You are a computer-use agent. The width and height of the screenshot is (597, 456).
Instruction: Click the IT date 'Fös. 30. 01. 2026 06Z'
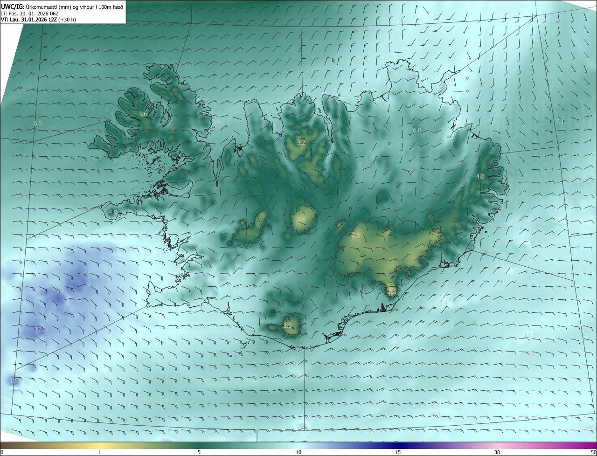coord(34,13)
